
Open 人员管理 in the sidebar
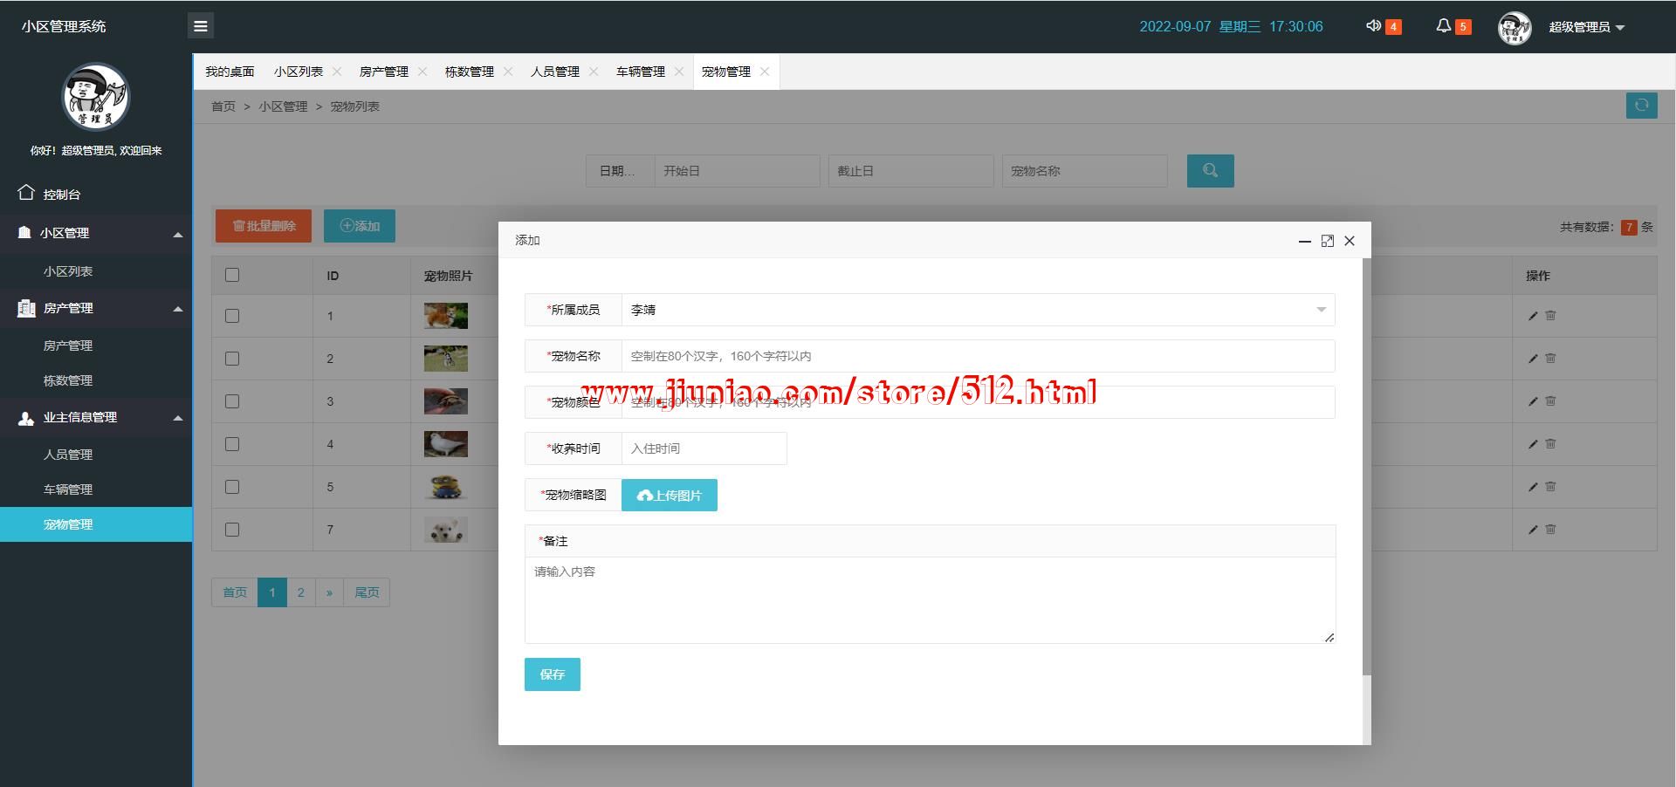pos(68,455)
